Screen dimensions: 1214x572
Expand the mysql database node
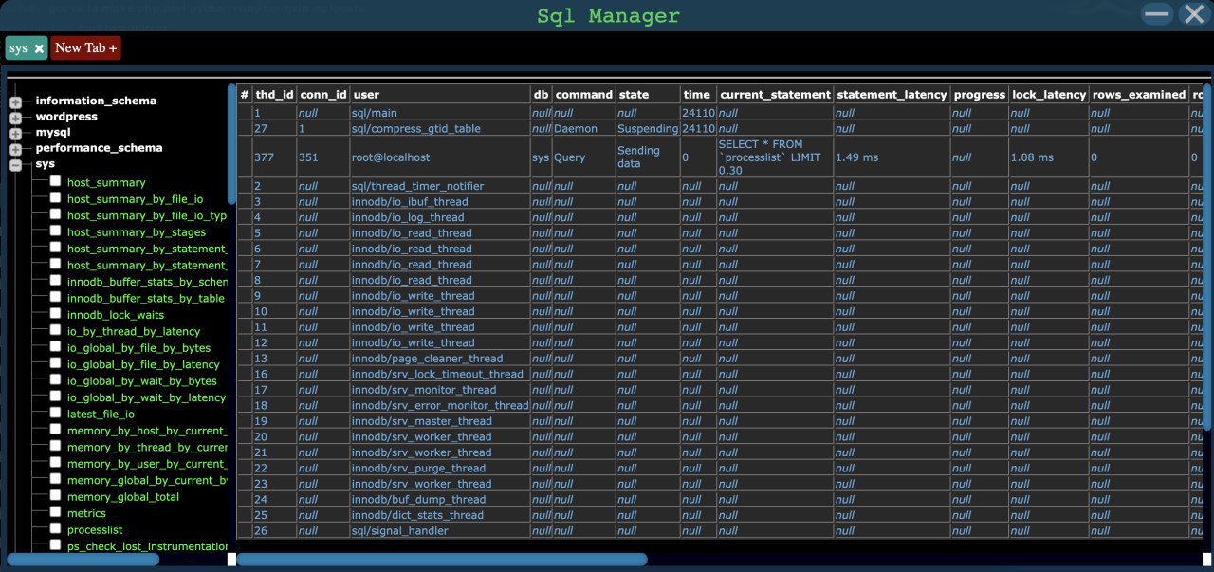(14, 133)
